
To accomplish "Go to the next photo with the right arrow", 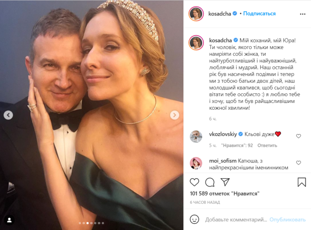I will 174,115.
